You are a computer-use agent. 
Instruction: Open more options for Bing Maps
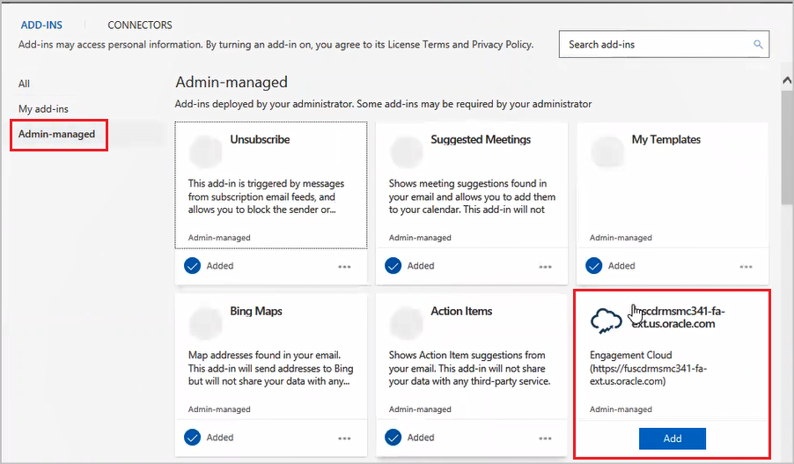coord(344,438)
